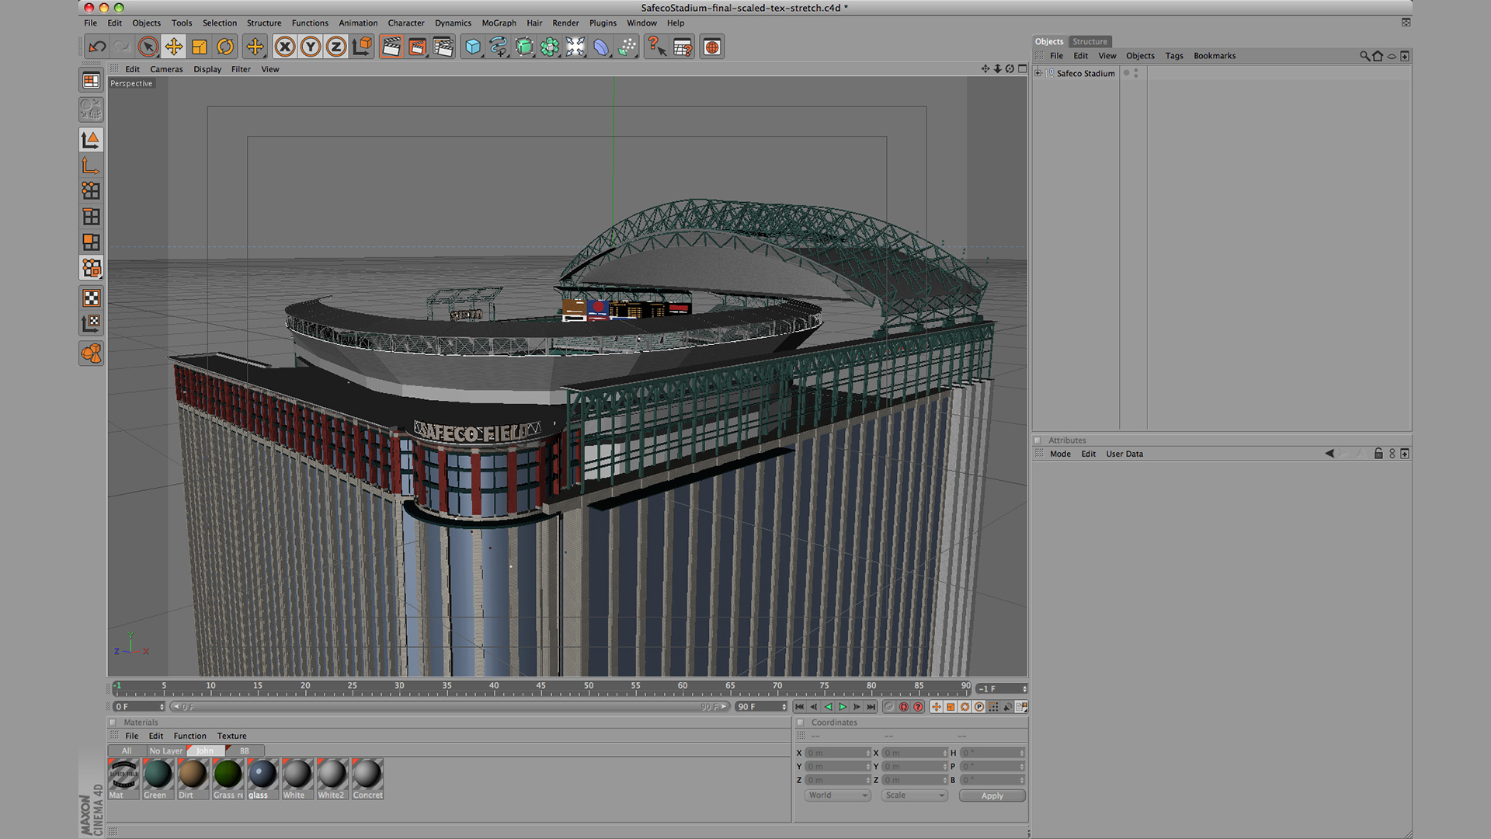Screen dimensions: 1491x839
Task: Open the Scale mode dropdown
Action: pyautogui.click(x=914, y=795)
